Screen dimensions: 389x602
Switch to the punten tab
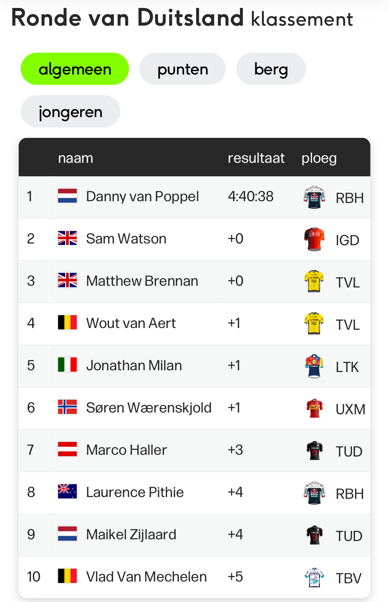pyautogui.click(x=183, y=69)
